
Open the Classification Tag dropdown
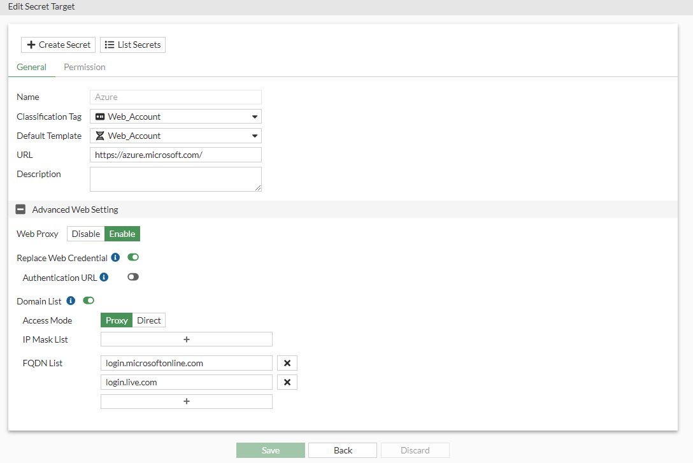pos(175,117)
